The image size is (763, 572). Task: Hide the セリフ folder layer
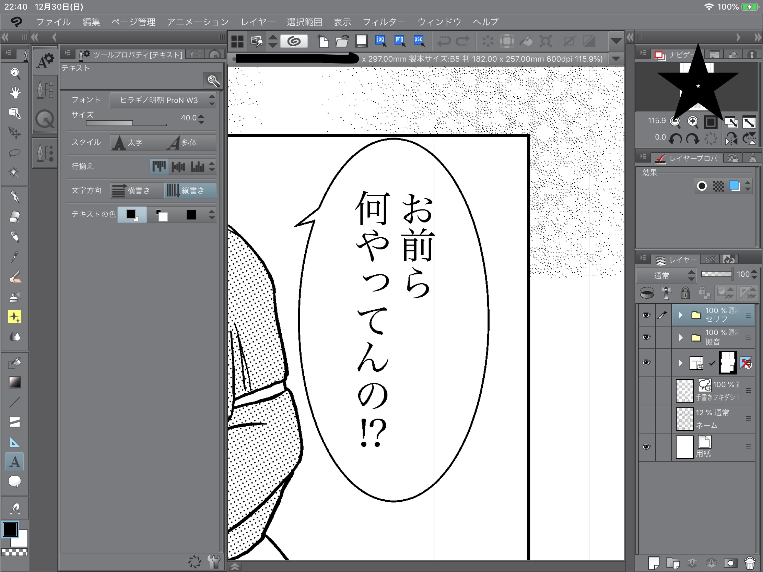[646, 315]
